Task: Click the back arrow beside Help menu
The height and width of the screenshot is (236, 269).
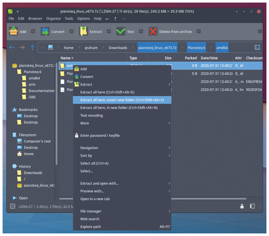Action: tap(108, 19)
